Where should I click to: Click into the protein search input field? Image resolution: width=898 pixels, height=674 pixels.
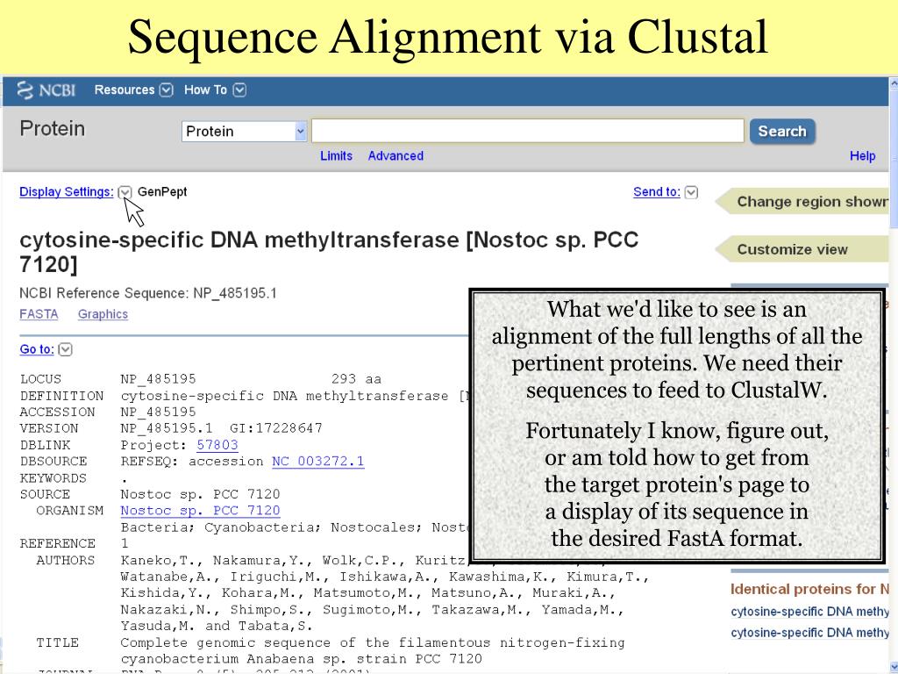pos(527,131)
